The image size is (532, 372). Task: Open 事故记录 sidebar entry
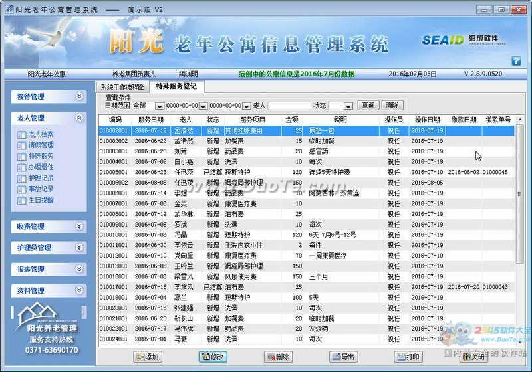tap(41, 189)
